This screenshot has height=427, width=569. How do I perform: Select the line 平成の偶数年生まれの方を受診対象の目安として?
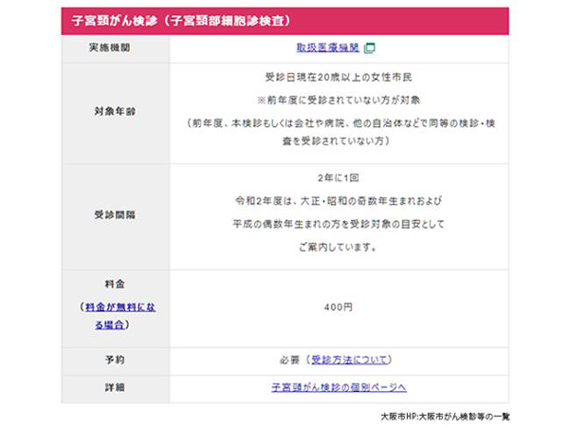[339, 224]
